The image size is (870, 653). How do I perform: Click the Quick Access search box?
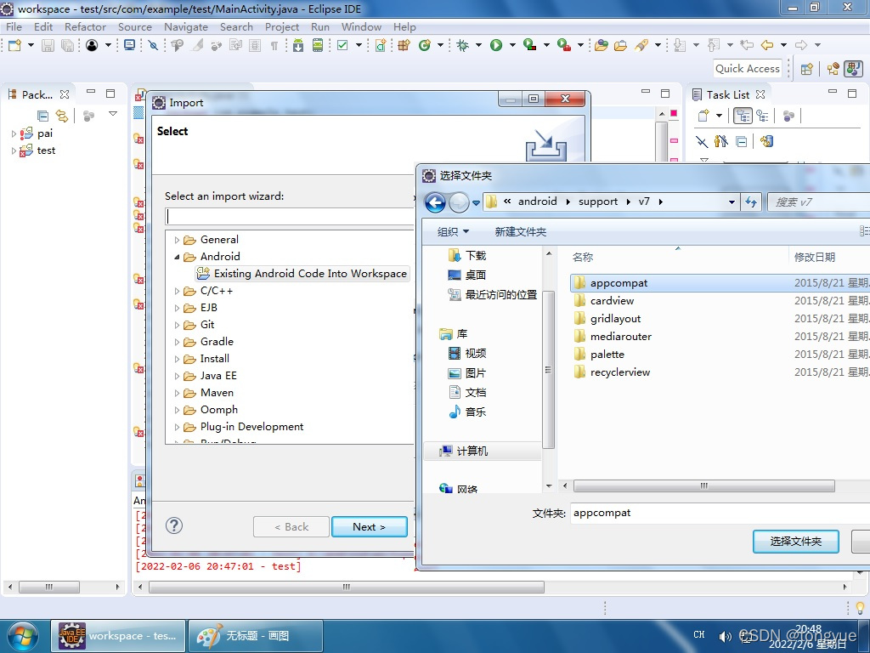(x=748, y=69)
